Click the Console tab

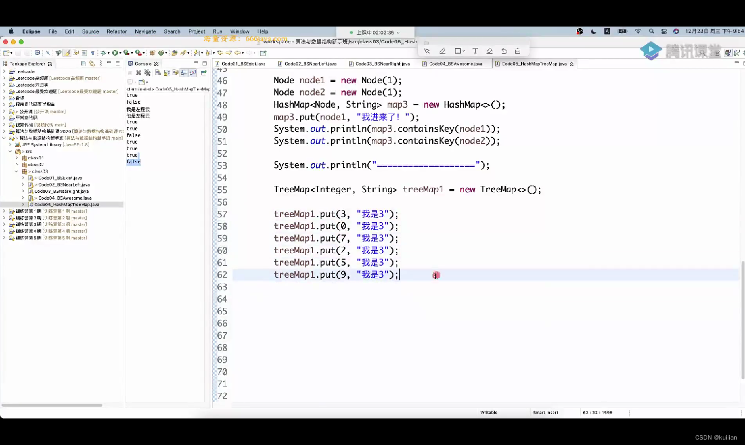[x=143, y=64]
